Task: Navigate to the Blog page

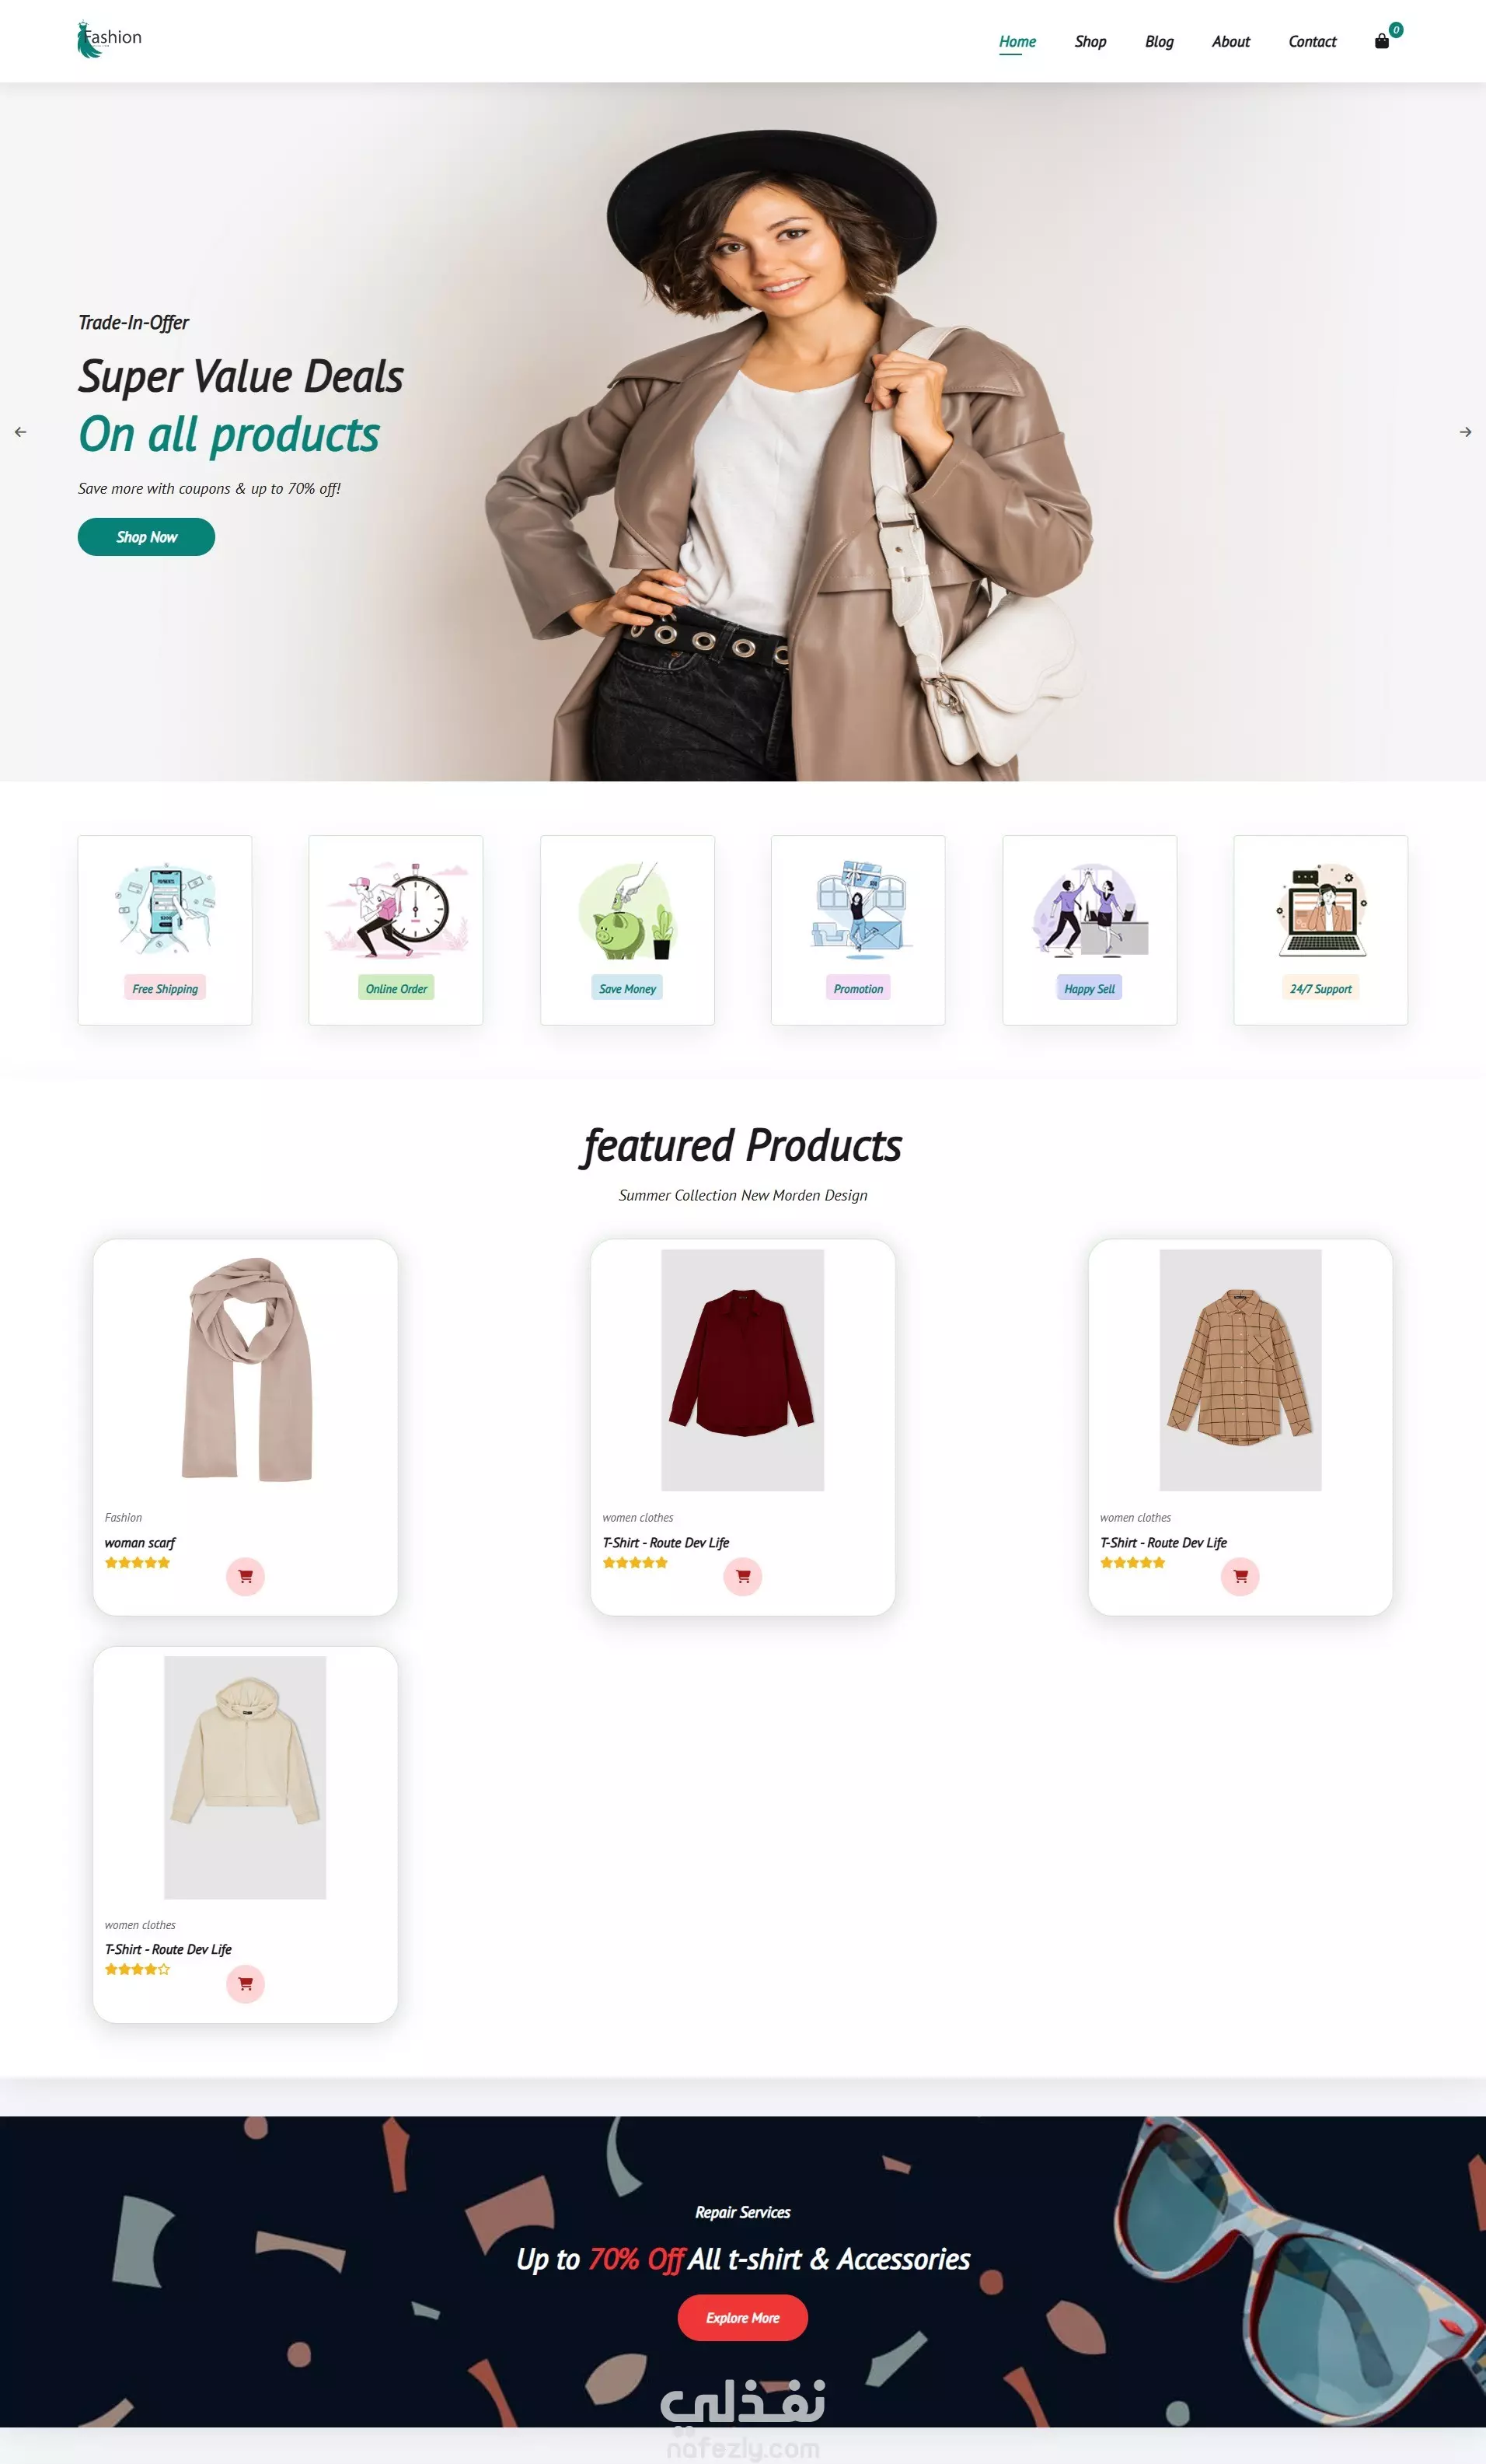Action: [1160, 41]
